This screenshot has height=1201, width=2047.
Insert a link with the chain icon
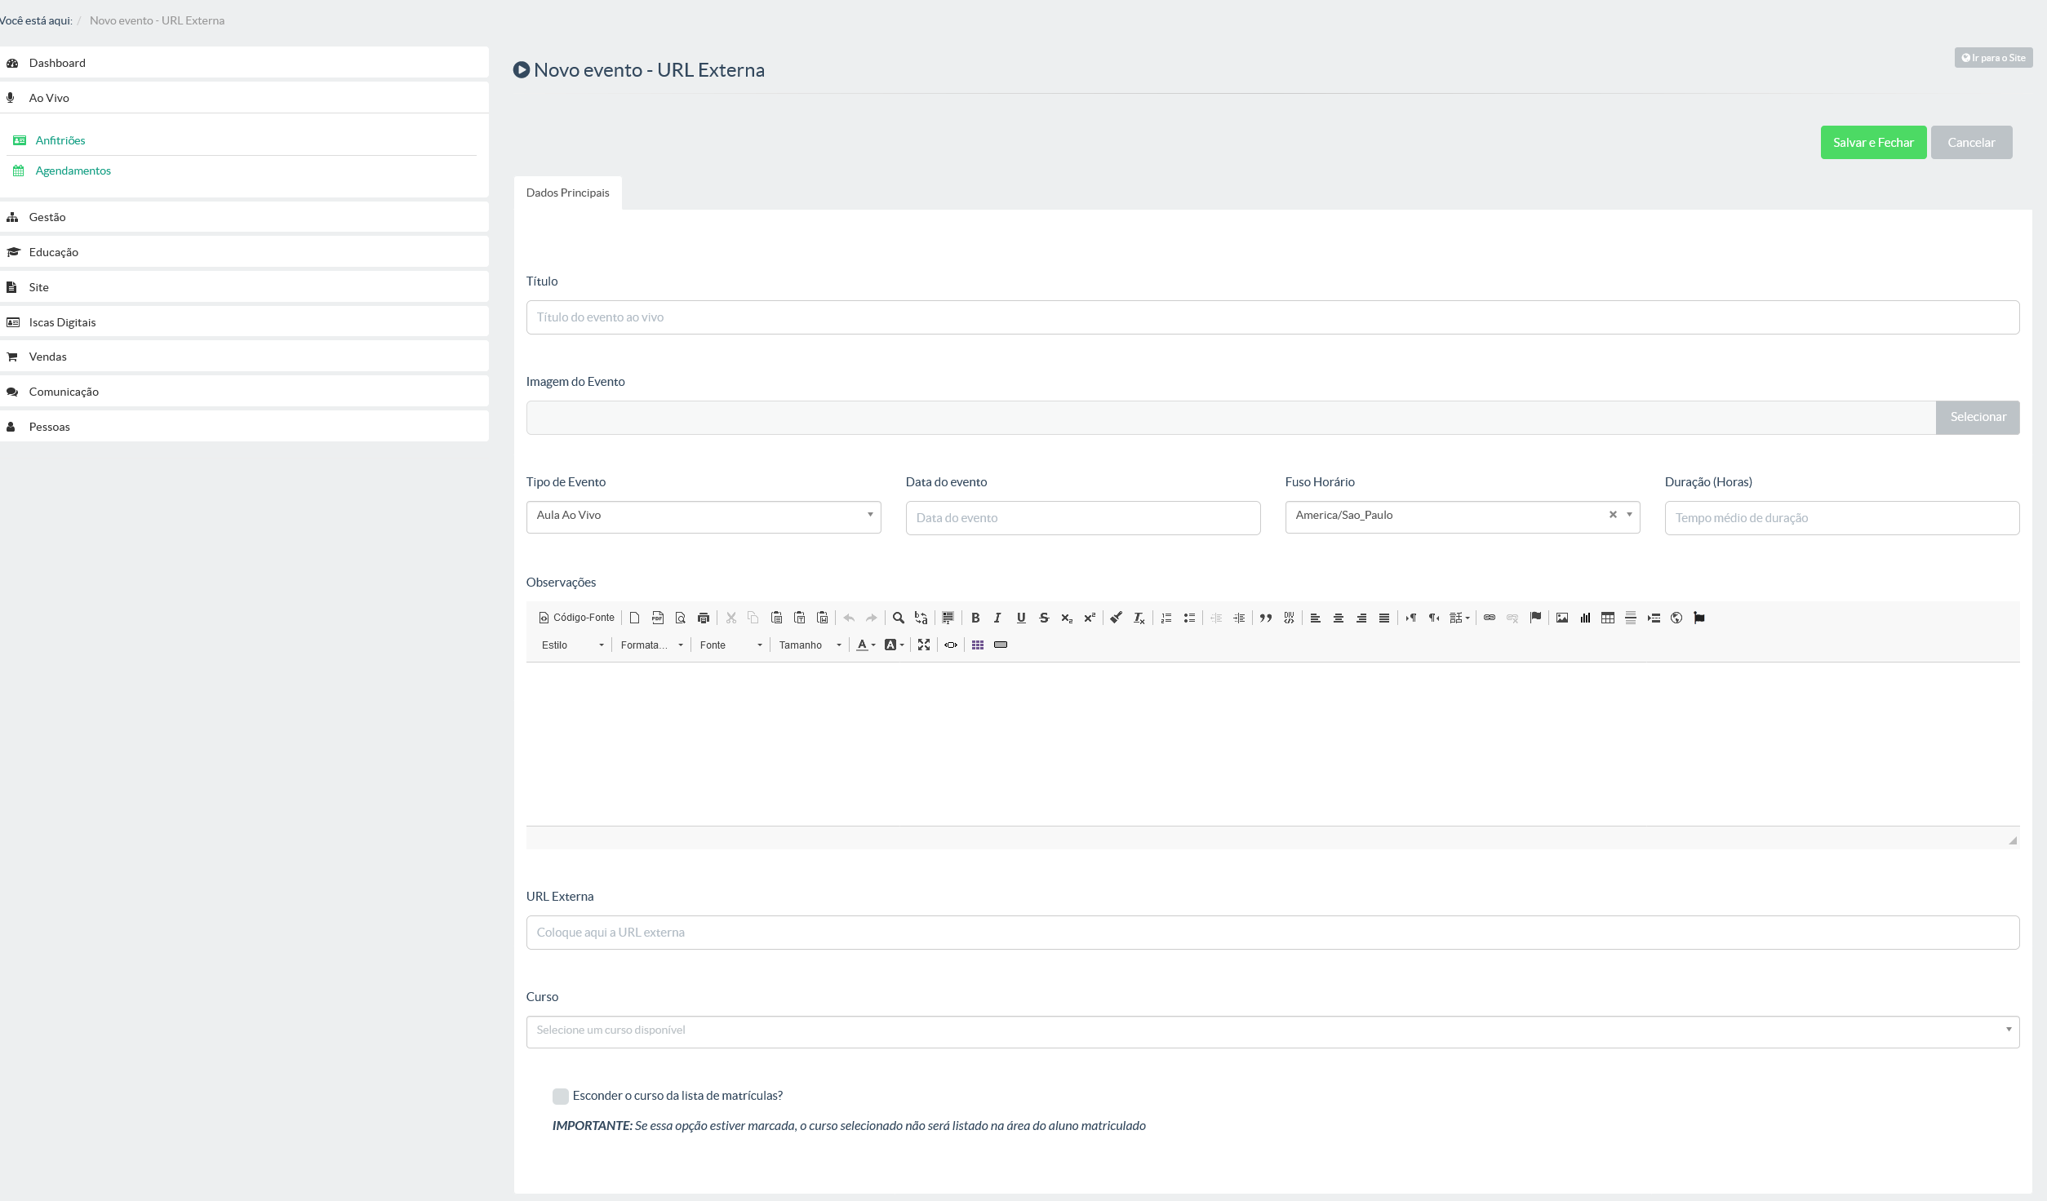[1490, 618]
